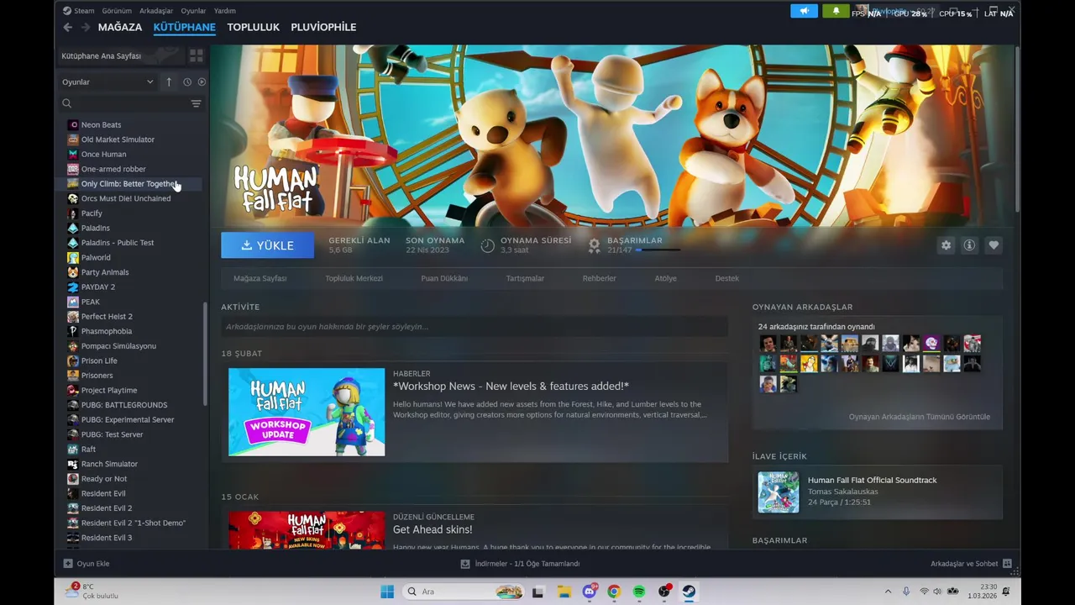Open Kütüphane Ana Sayfası button
This screenshot has height=605, width=1075.
pos(122,55)
